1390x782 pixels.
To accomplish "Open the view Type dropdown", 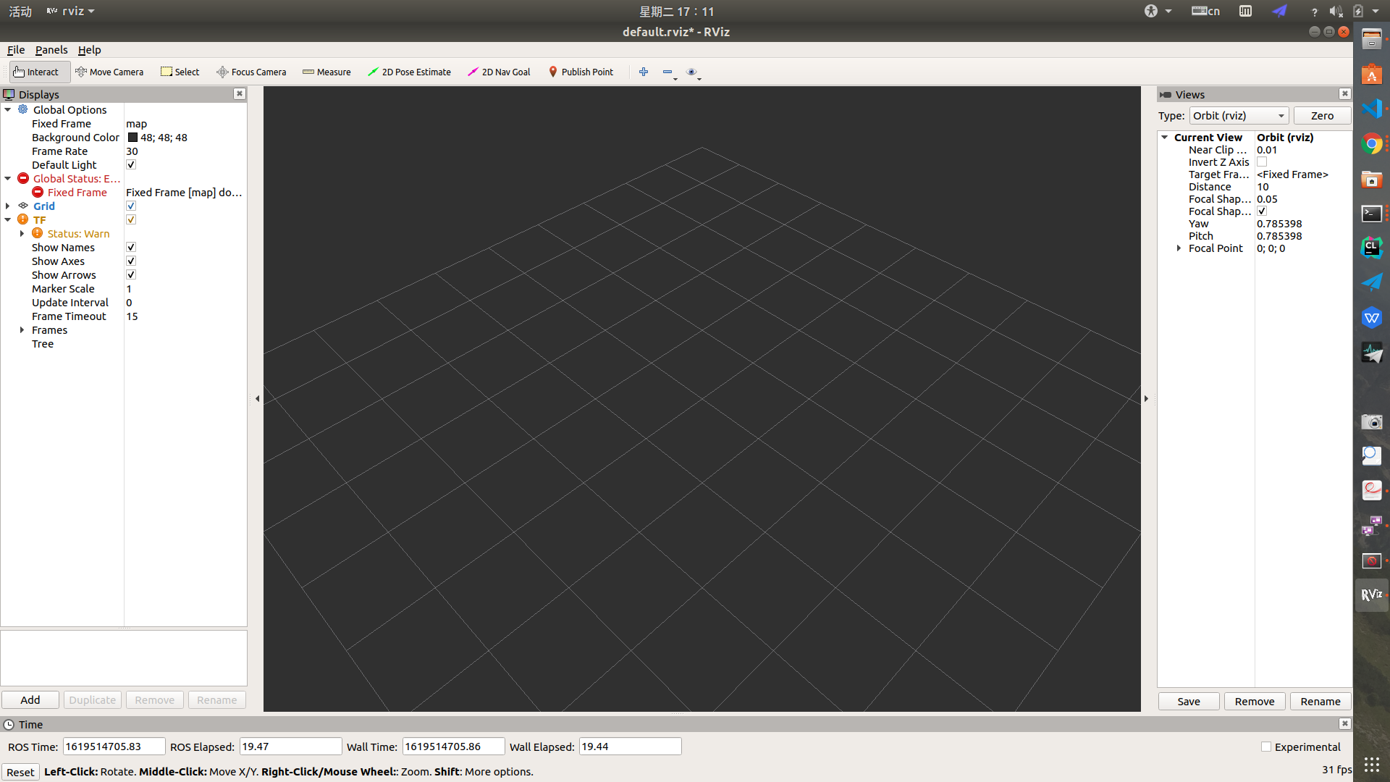I will (x=1239, y=116).
